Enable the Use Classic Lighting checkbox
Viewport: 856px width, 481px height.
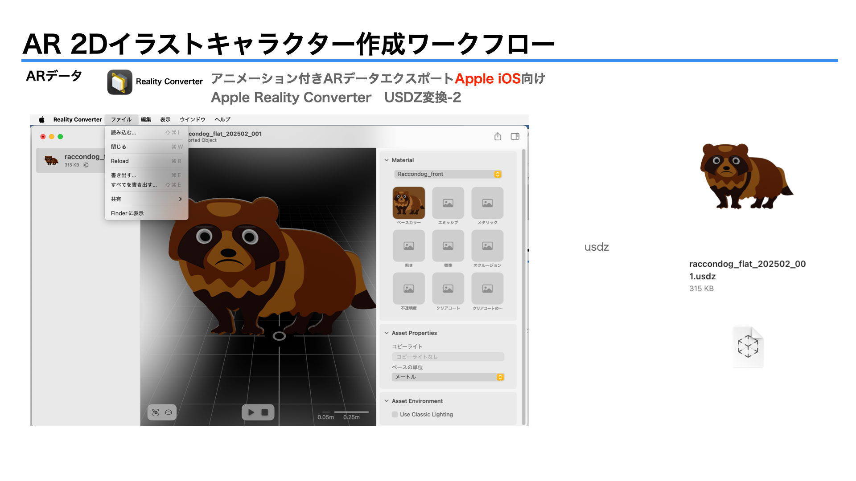395,414
